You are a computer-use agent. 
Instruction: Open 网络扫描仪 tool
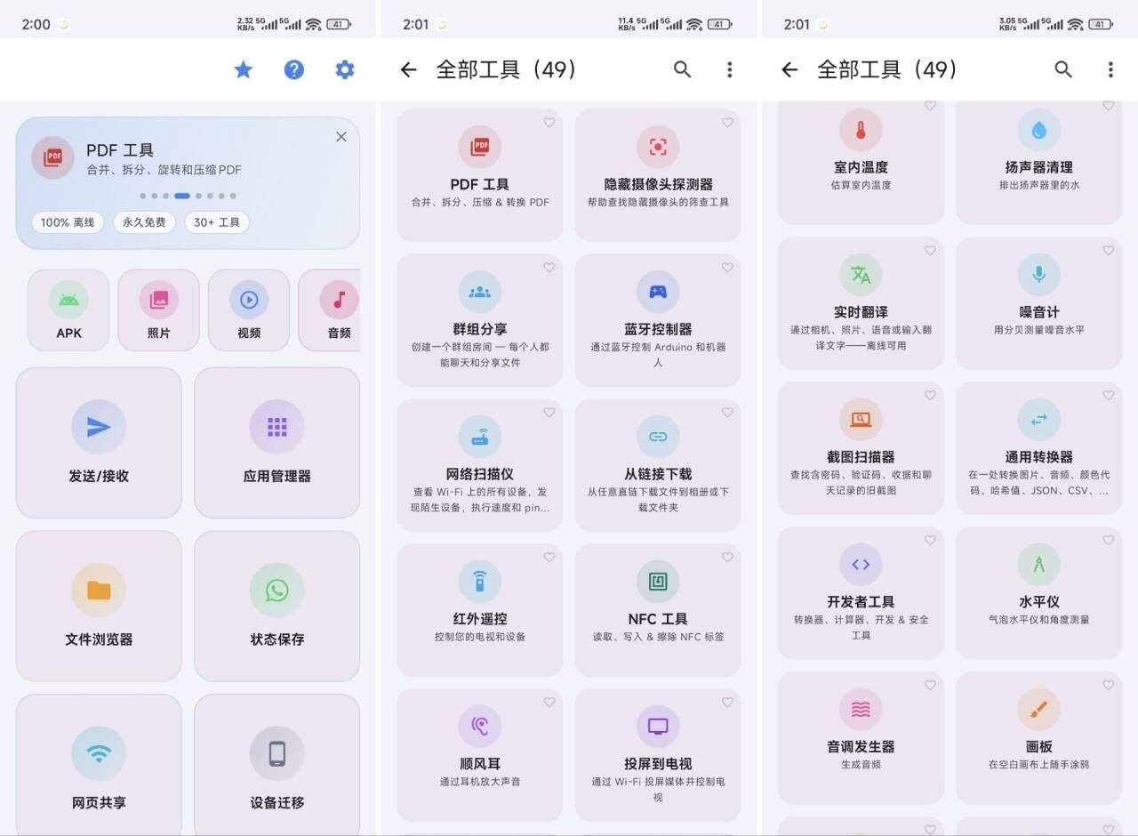(480, 465)
